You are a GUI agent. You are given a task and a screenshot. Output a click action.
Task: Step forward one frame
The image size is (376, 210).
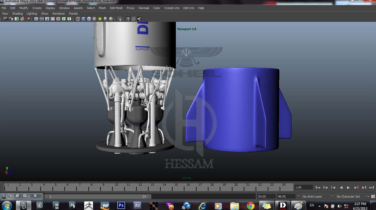pyautogui.click(x=364, y=188)
